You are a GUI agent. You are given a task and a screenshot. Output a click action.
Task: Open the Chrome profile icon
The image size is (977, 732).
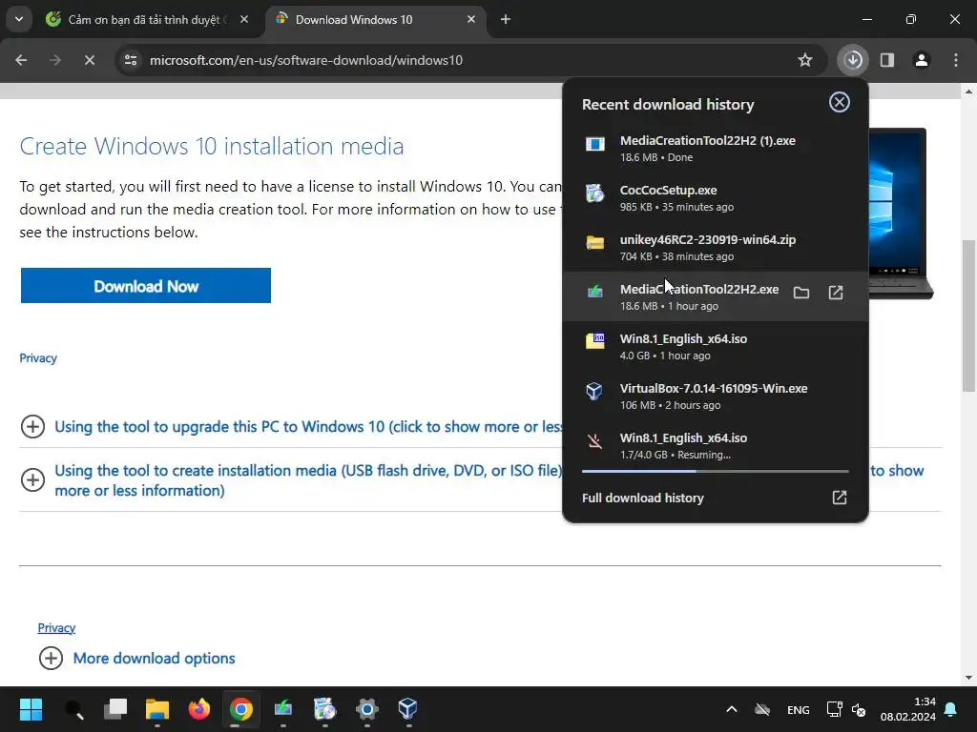(x=922, y=60)
